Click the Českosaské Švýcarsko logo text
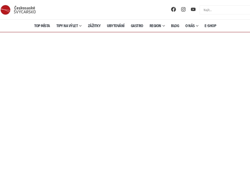The height and width of the screenshot is (189, 250). [25, 10]
